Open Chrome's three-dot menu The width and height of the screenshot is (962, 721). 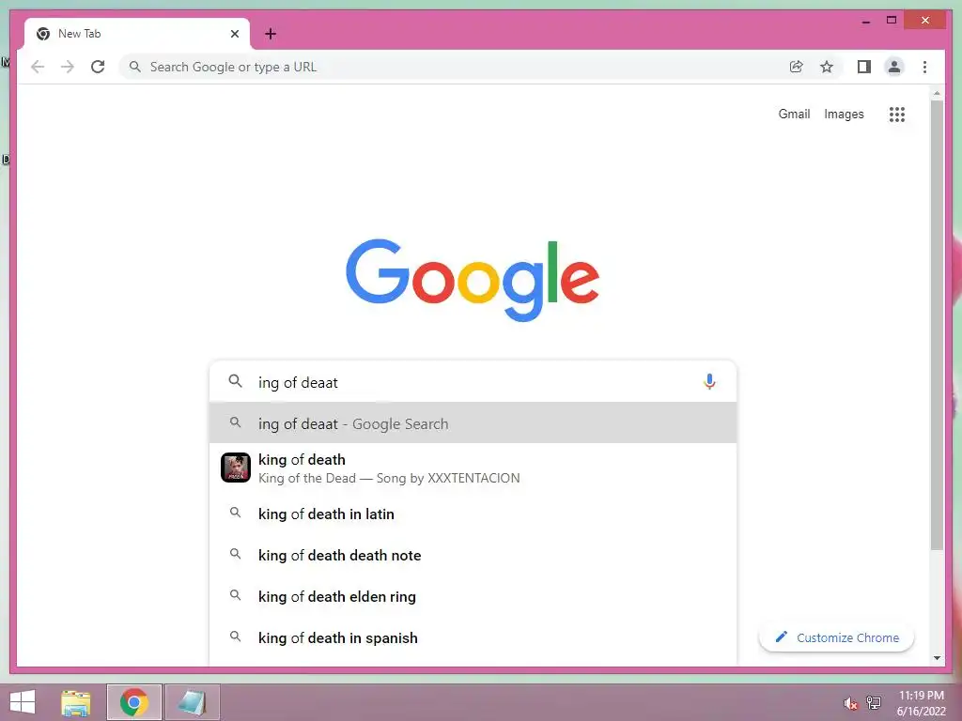924,67
